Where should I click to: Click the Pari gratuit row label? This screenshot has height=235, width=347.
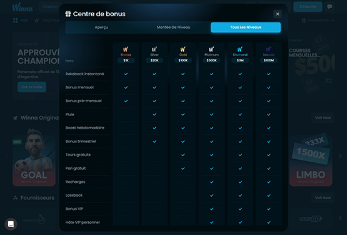(x=76, y=168)
